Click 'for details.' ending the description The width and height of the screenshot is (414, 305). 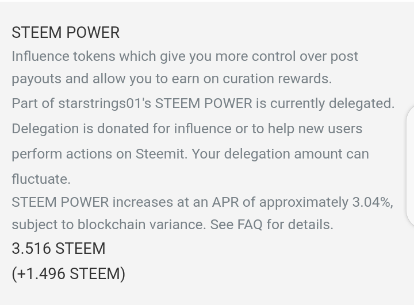point(300,225)
